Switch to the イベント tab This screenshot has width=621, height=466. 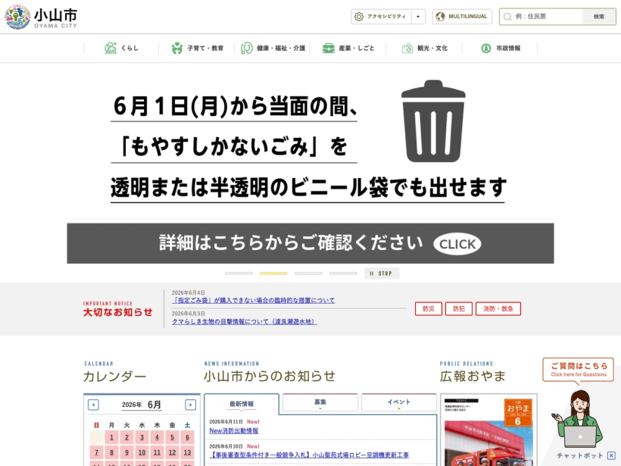point(399,402)
